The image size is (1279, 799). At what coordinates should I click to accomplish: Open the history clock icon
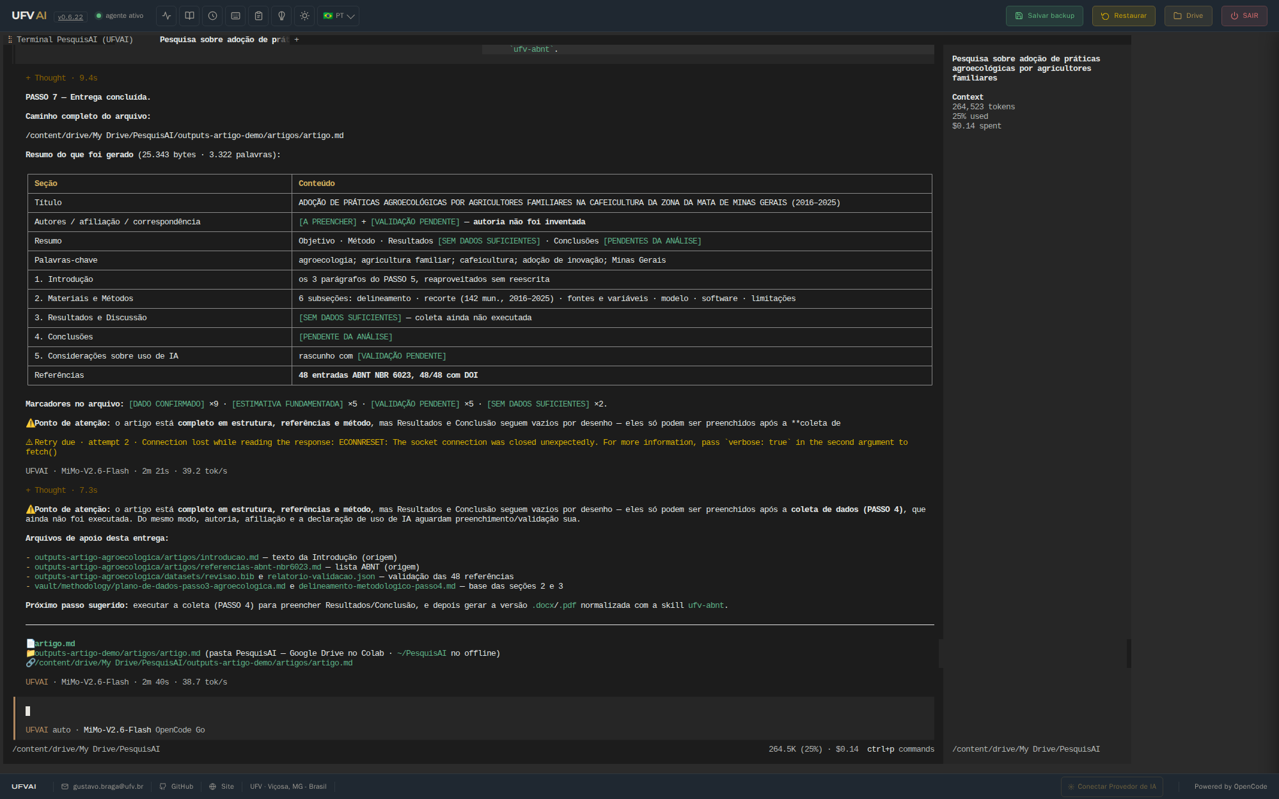[213, 16]
